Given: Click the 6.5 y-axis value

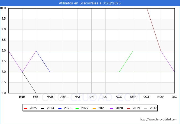Looking at the screenshot, I should click(4, 82).
